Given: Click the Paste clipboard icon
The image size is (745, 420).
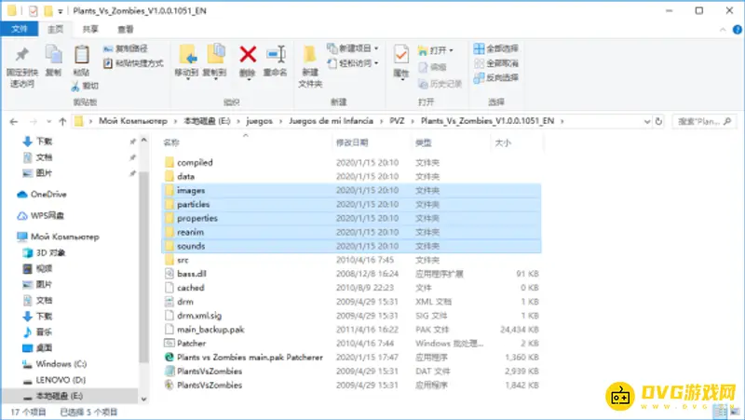Looking at the screenshot, I should click(81, 55).
